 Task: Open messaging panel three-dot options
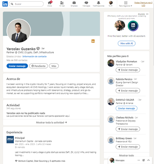139,160
